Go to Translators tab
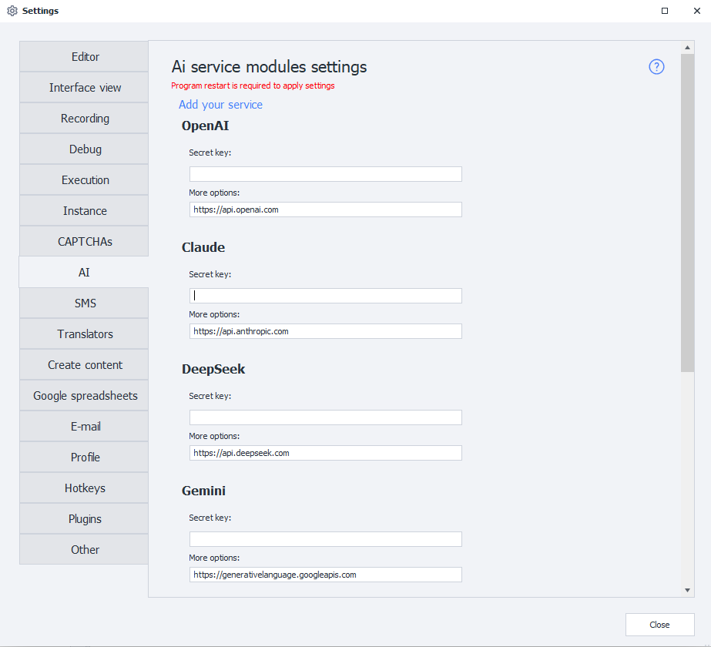 84,334
